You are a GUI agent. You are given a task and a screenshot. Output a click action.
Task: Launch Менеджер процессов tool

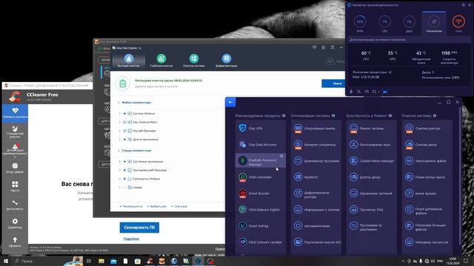(427, 242)
